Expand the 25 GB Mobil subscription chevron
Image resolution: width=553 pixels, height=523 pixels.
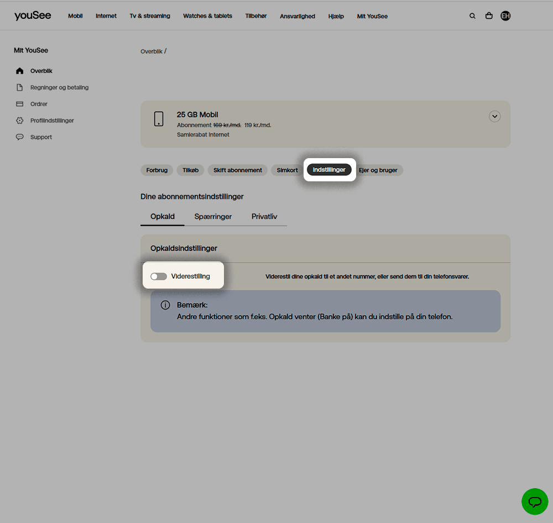(x=495, y=117)
